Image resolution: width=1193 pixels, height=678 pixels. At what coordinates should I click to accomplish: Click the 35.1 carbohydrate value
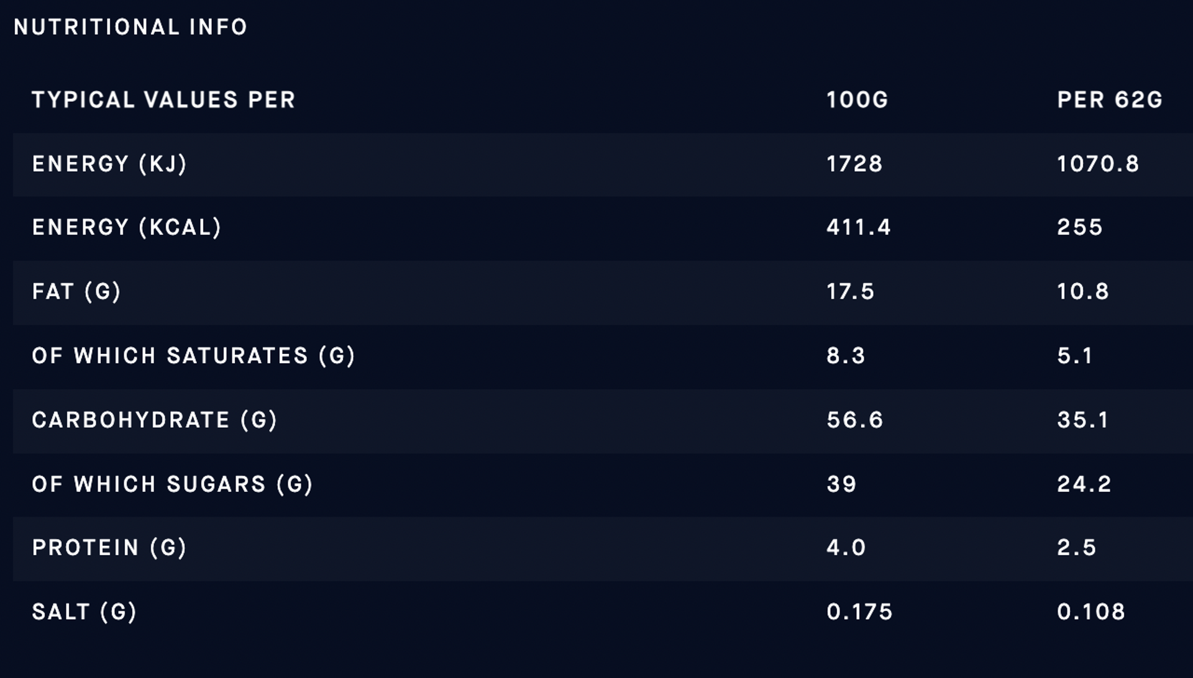1083,420
